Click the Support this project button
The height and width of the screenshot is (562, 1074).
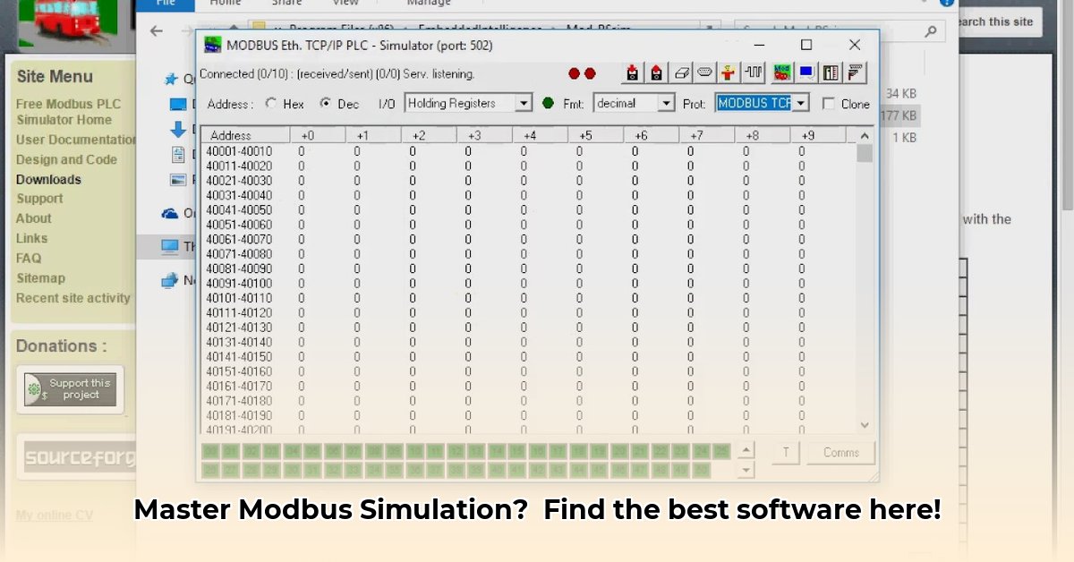(71, 389)
